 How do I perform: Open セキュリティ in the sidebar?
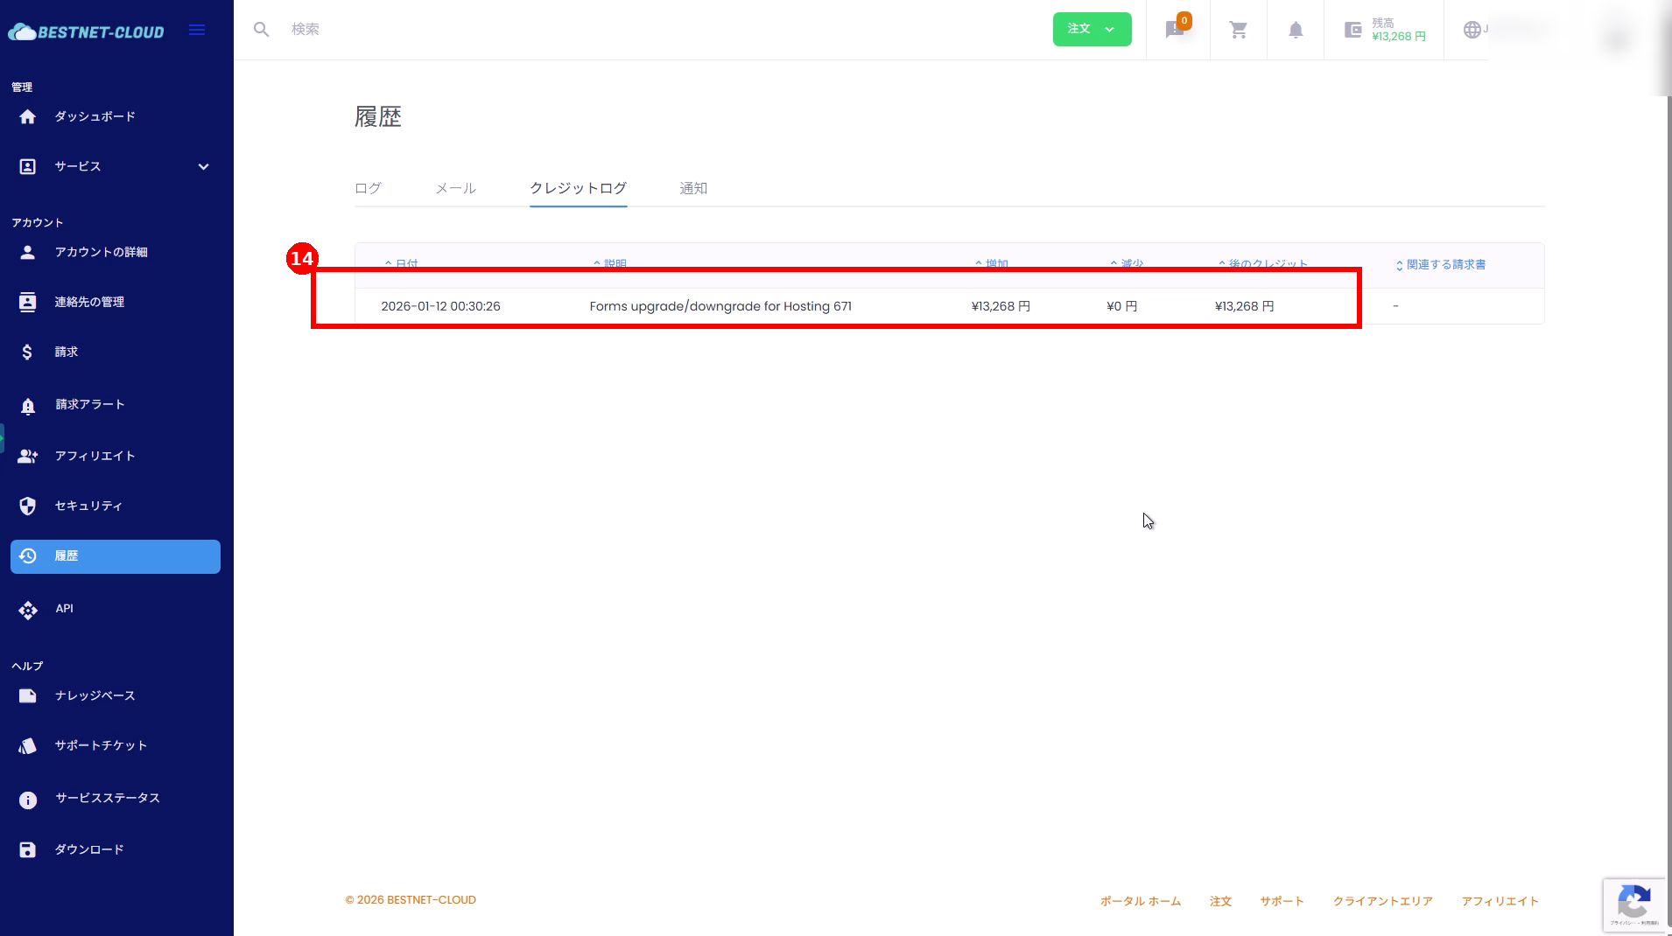point(88,506)
